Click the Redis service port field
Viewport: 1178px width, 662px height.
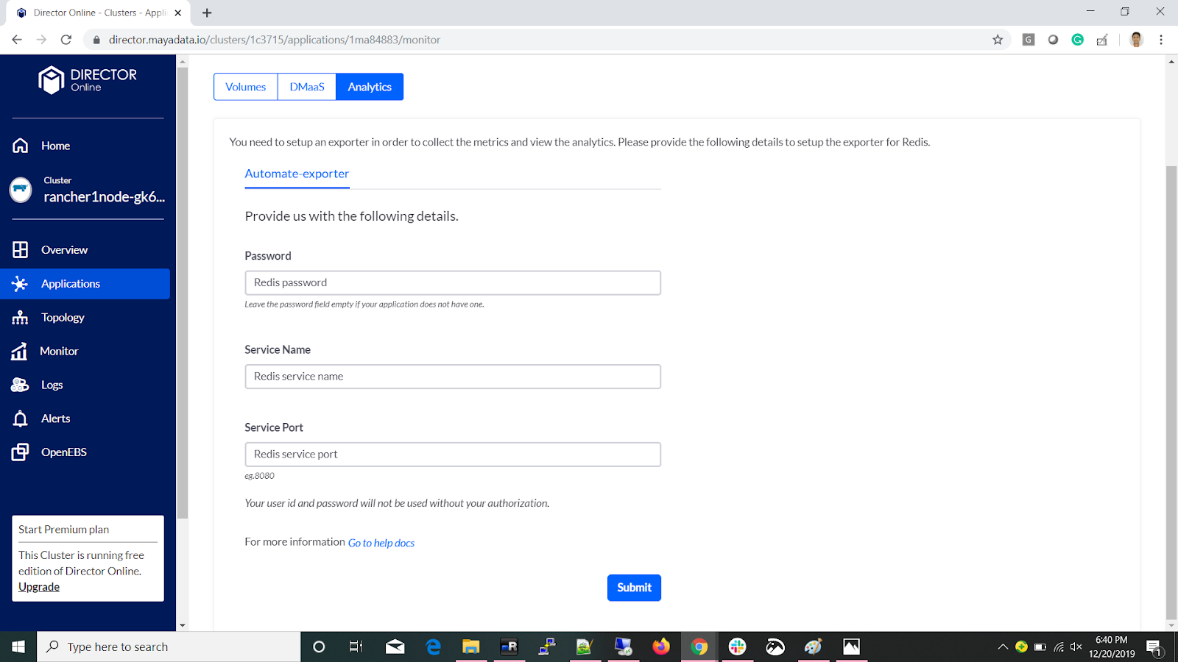tap(453, 455)
